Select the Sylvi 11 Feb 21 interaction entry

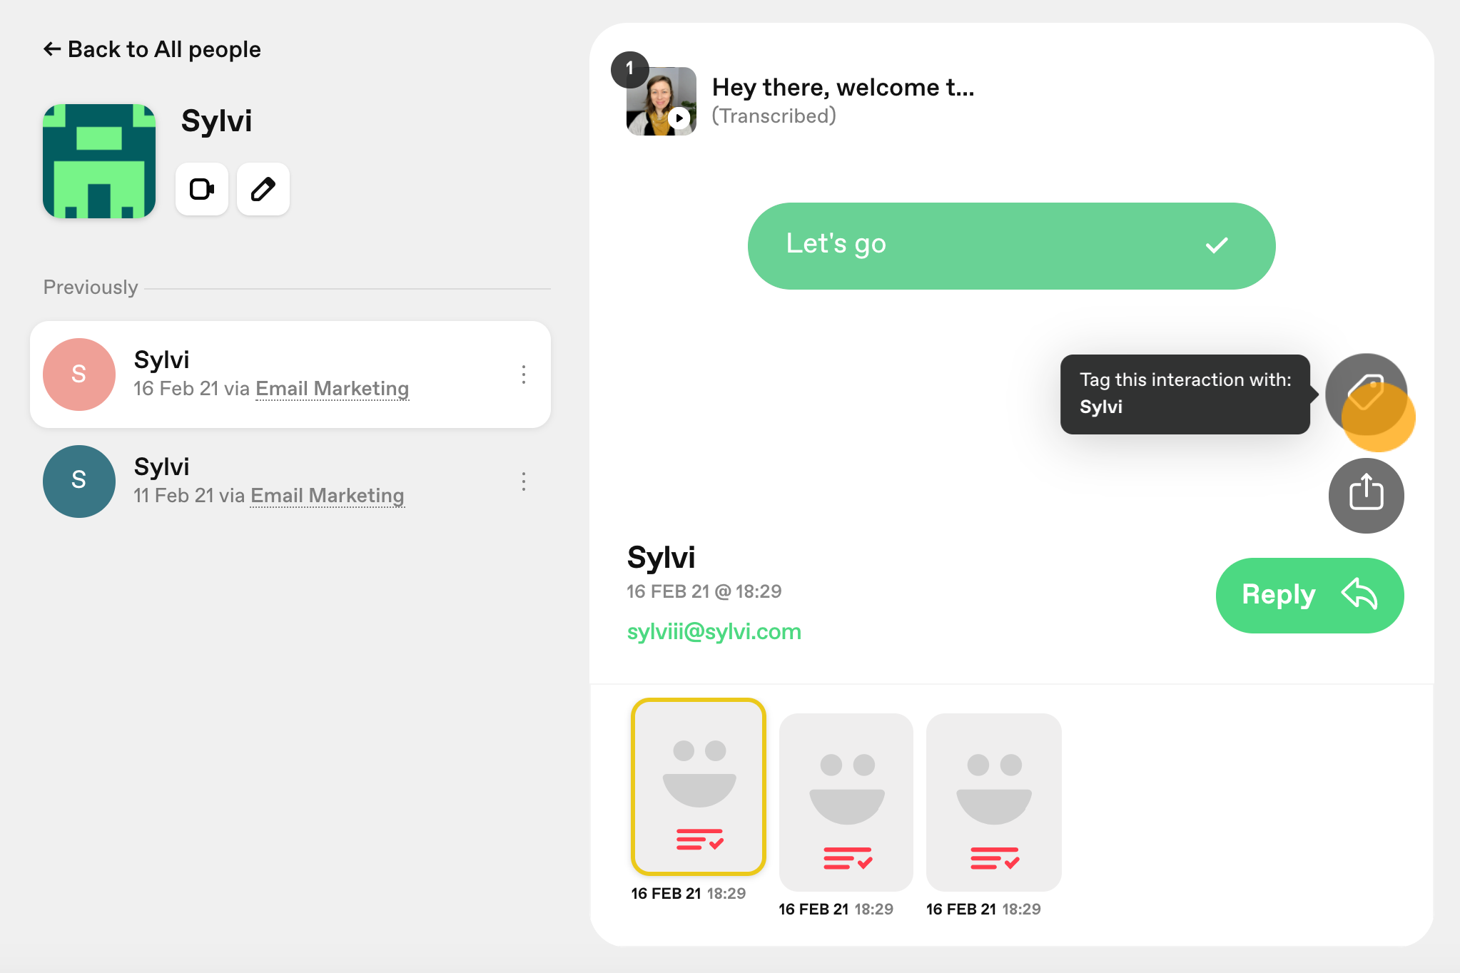pos(290,482)
